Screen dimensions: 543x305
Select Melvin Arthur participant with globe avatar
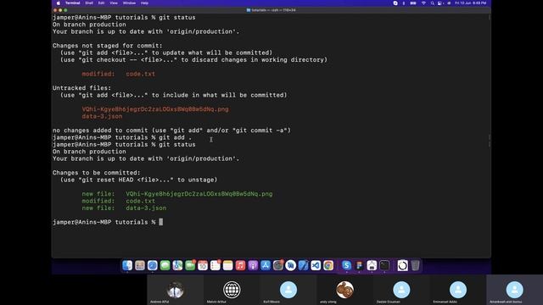pyautogui.click(x=232, y=290)
